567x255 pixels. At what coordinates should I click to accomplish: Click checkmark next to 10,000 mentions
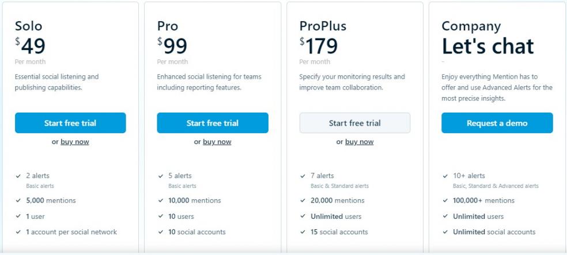click(161, 200)
